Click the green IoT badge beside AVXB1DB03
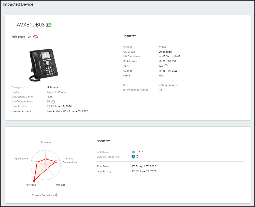 tap(49, 25)
